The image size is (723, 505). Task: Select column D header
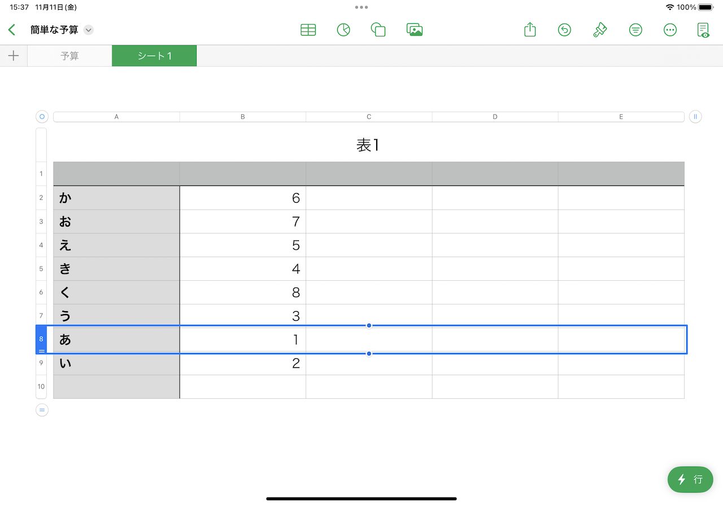click(x=495, y=117)
